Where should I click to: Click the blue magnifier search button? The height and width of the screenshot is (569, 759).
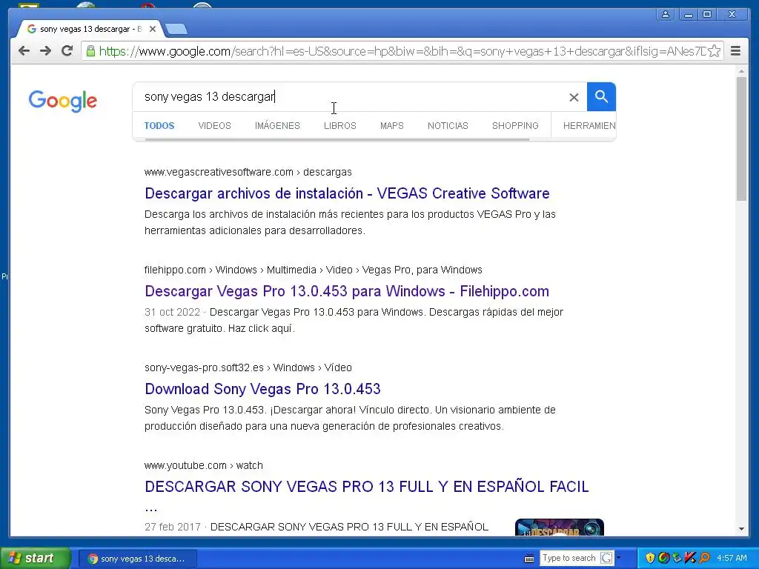coord(601,97)
